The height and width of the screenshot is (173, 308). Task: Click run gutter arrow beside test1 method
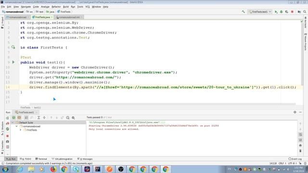(x=13, y=62)
